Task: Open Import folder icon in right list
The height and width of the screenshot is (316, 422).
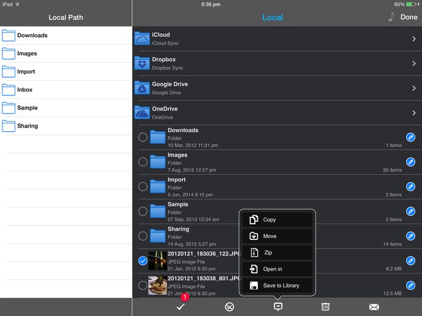Action: point(157,187)
